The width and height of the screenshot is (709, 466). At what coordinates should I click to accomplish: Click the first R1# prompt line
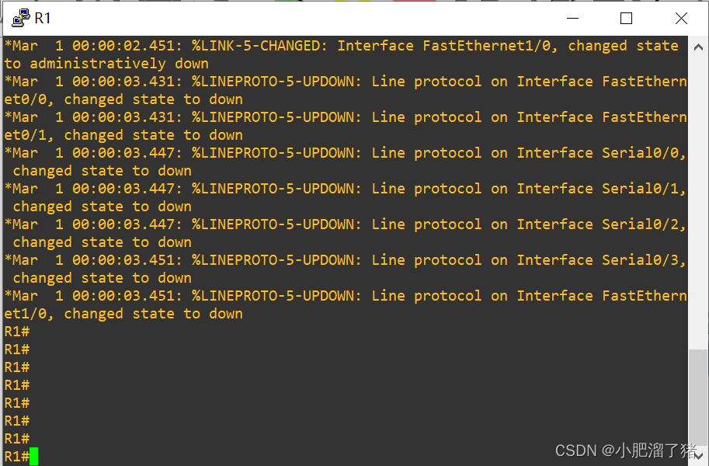coord(17,332)
